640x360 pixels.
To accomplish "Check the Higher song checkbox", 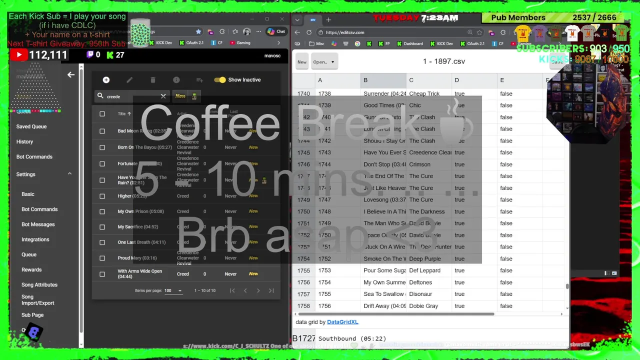I will pyautogui.click(x=102, y=196).
